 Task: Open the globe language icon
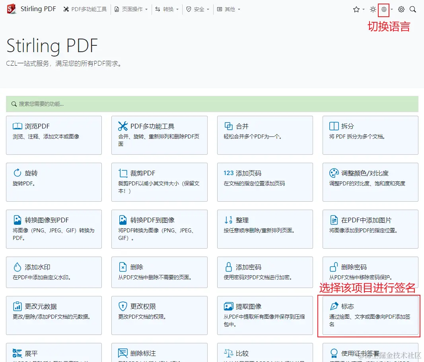click(x=384, y=10)
